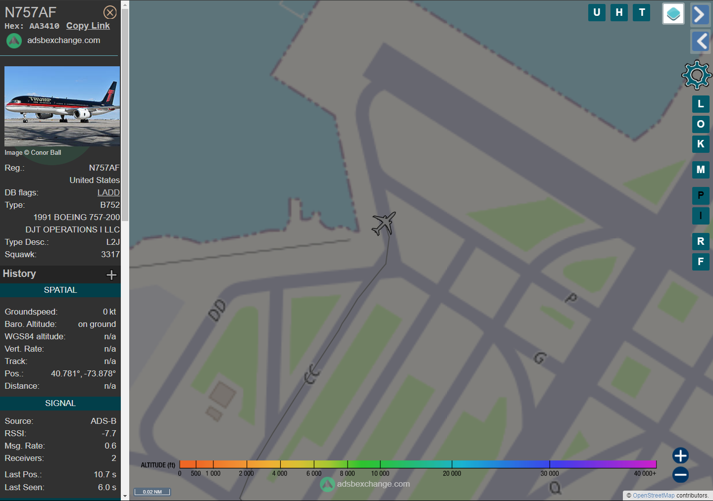This screenshot has height=501, width=713.
Task: Toggle the U map button
Action: coord(597,12)
